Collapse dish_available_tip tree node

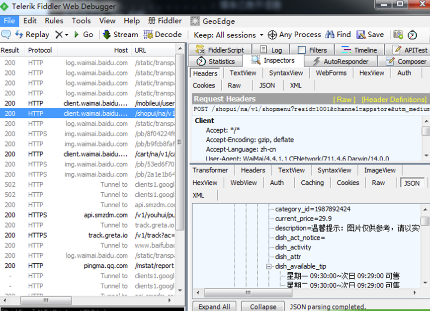[269, 266]
